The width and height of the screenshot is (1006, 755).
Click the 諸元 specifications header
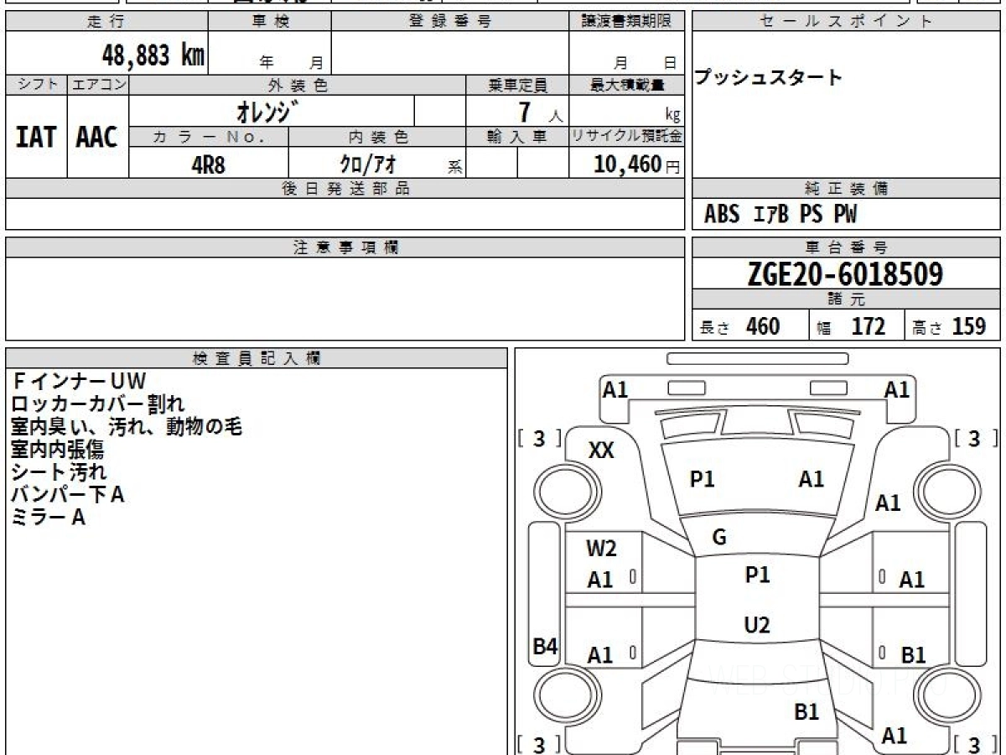tap(846, 299)
